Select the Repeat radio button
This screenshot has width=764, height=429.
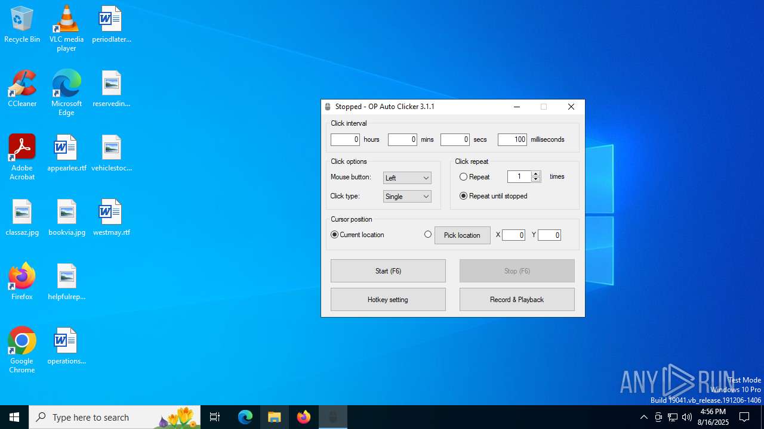(x=464, y=177)
